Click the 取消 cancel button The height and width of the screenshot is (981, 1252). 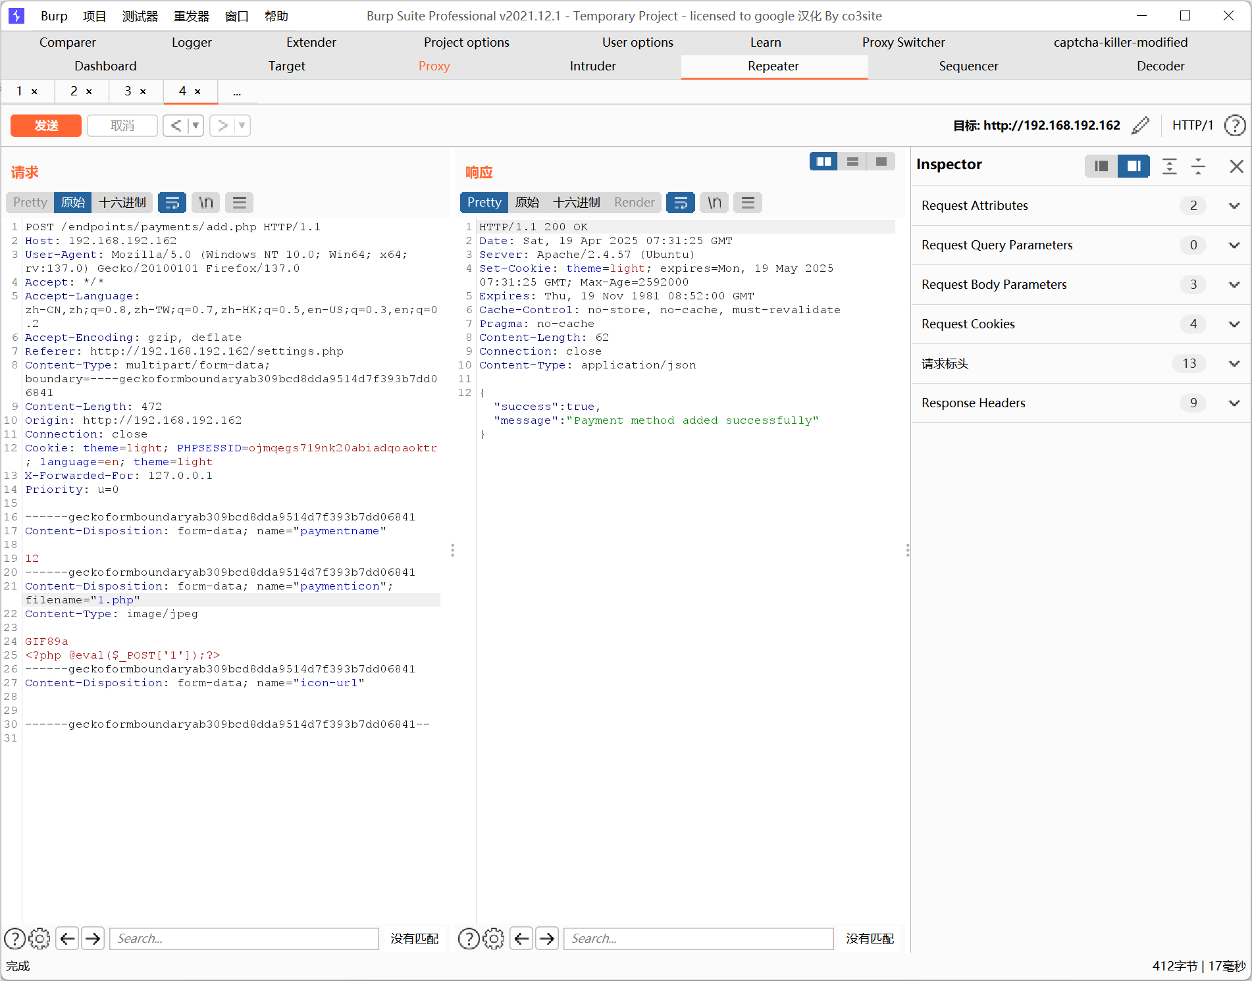(x=122, y=125)
